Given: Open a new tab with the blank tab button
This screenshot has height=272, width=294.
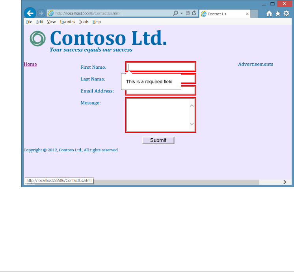Looking at the screenshot, I should pos(254,14).
